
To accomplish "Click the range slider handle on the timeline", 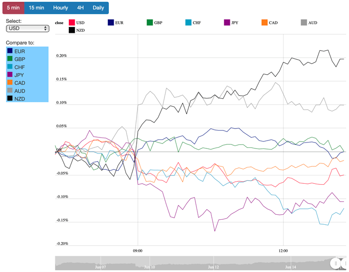I will point(337,263).
